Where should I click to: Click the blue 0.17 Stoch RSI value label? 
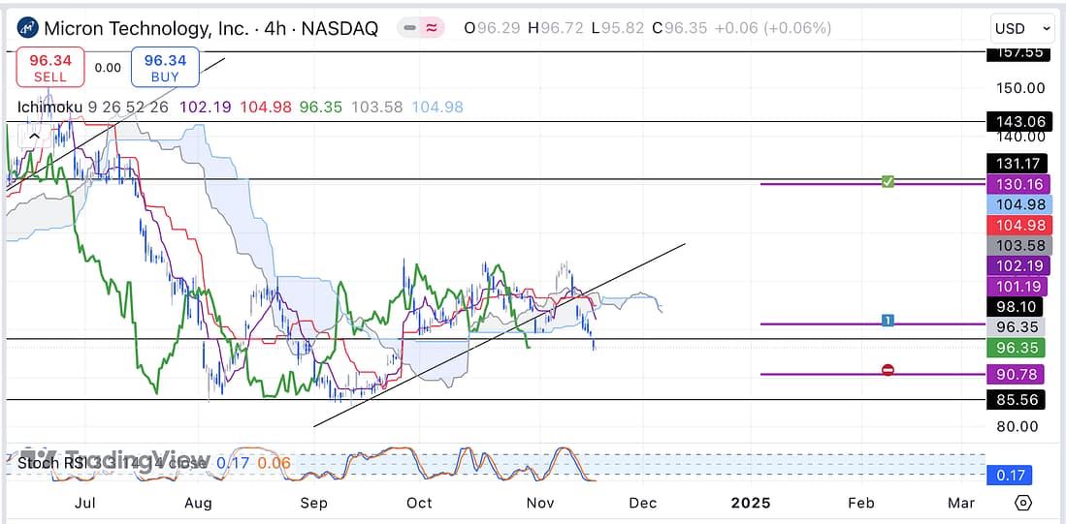(x=1009, y=475)
